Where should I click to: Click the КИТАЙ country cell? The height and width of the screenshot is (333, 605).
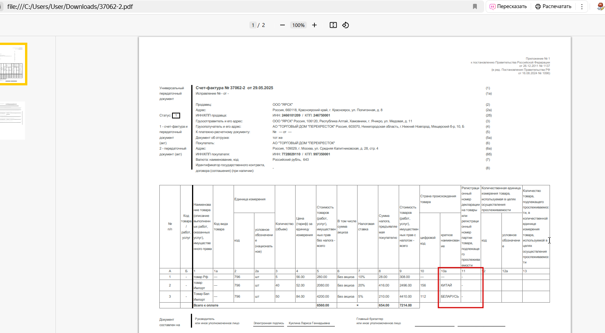[450, 285]
